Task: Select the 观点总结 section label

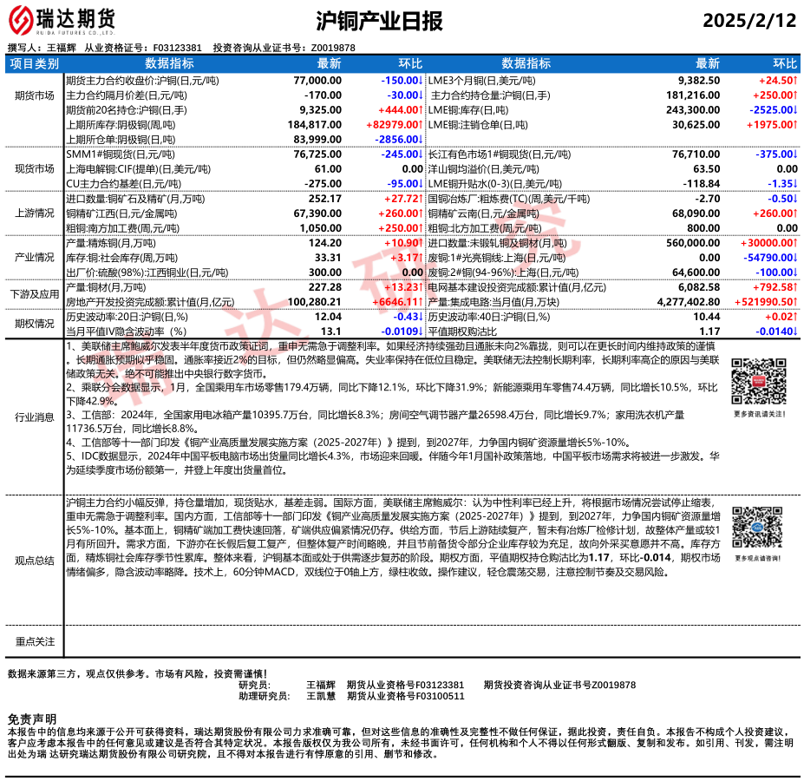Action: point(35,561)
